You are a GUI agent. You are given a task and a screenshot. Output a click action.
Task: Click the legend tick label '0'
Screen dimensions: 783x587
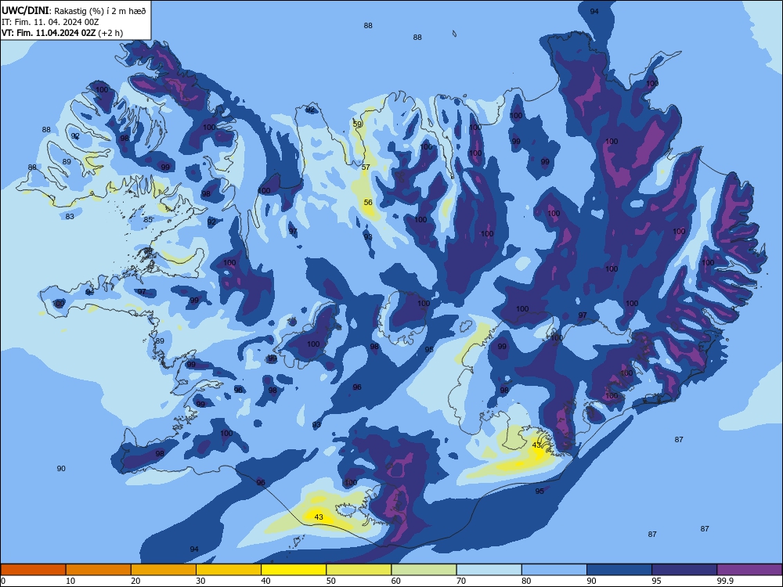click(x=3, y=581)
